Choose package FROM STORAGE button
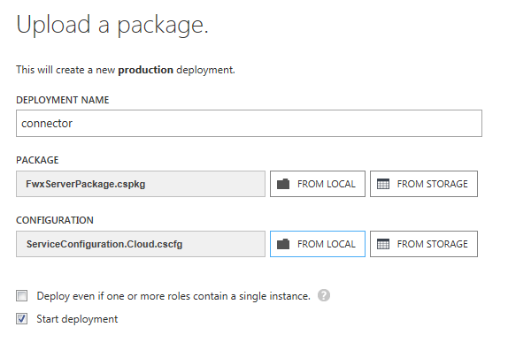The width and height of the screenshot is (508, 350). [x=424, y=184]
